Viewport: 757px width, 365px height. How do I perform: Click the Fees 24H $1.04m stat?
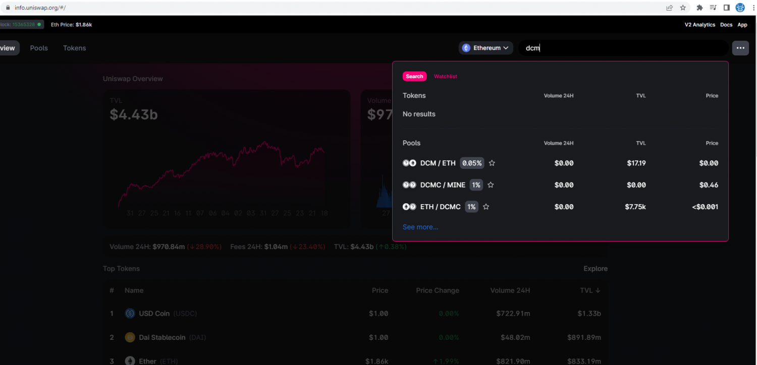(x=278, y=247)
